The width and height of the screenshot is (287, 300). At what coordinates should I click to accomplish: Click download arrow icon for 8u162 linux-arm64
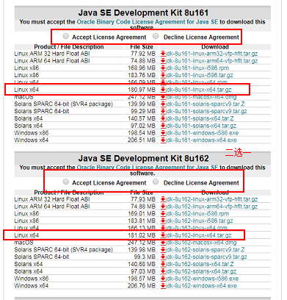(163, 207)
